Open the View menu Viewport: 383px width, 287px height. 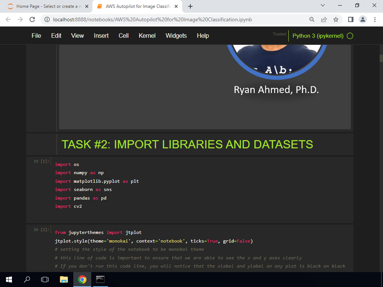point(77,36)
